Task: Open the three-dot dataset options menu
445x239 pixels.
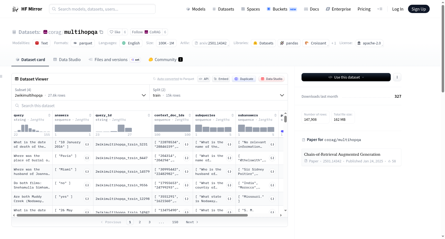Action: tap(397, 77)
